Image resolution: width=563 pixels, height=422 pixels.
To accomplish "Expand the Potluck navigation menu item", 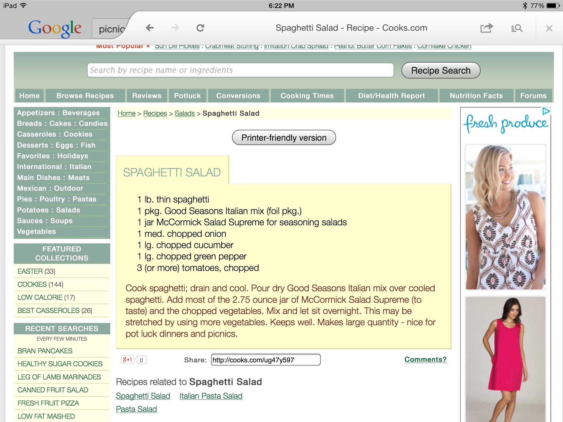I will [x=187, y=95].
